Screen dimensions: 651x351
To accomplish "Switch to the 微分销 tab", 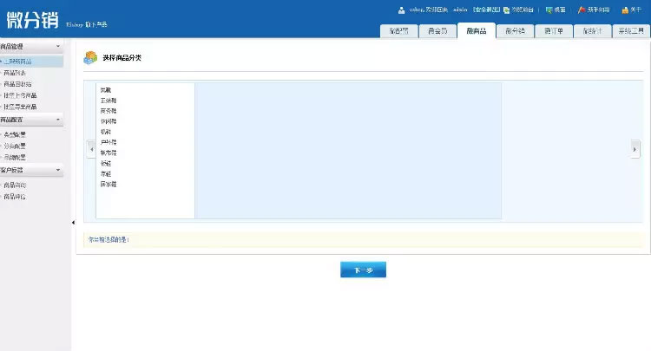I will [x=515, y=31].
